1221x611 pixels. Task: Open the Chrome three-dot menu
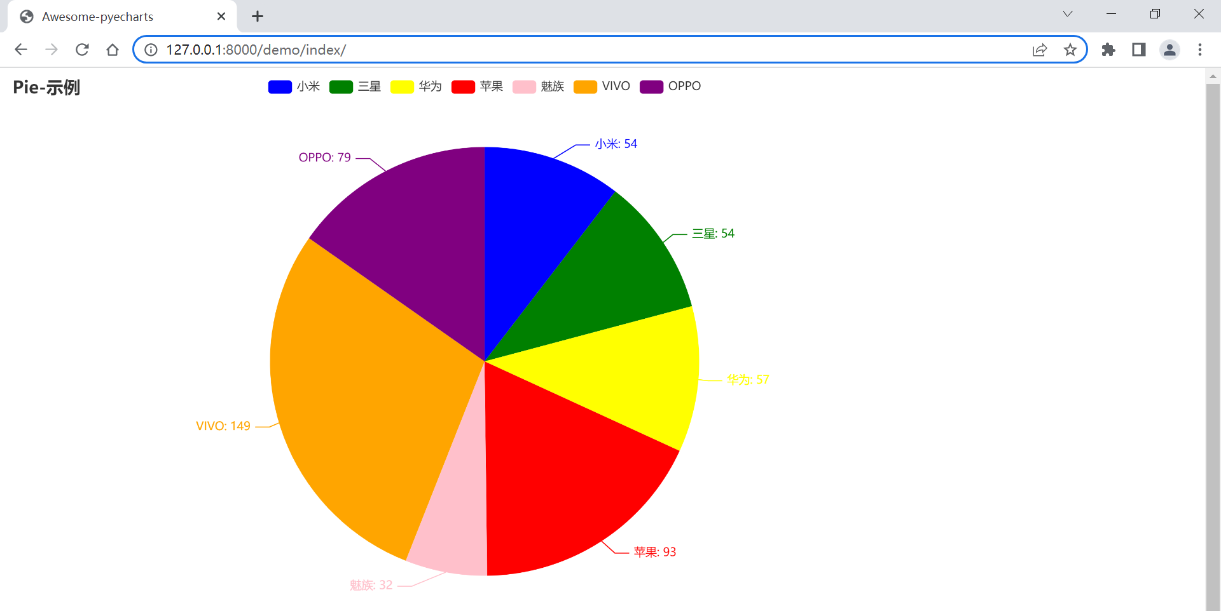[1200, 50]
